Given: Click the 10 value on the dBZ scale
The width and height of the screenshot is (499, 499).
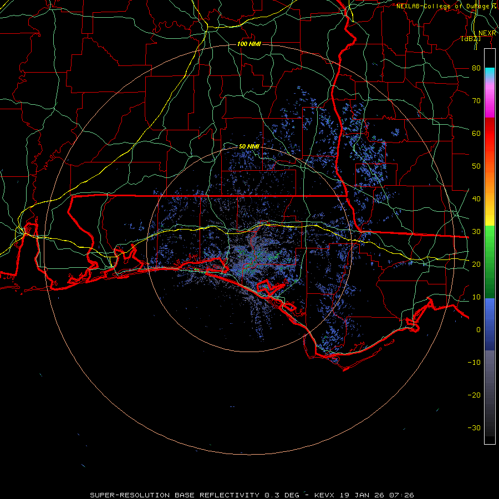Looking at the screenshot, I should tap(476, 297).
